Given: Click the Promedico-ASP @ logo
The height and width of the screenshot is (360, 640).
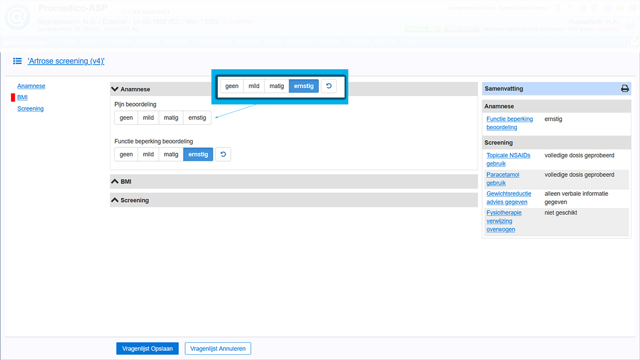Looking at the screenshot, I should pos(18,18).
